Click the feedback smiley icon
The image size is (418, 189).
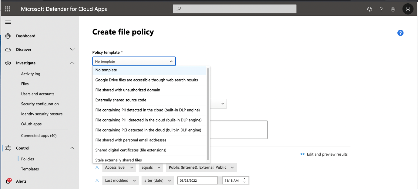[369, 9]
